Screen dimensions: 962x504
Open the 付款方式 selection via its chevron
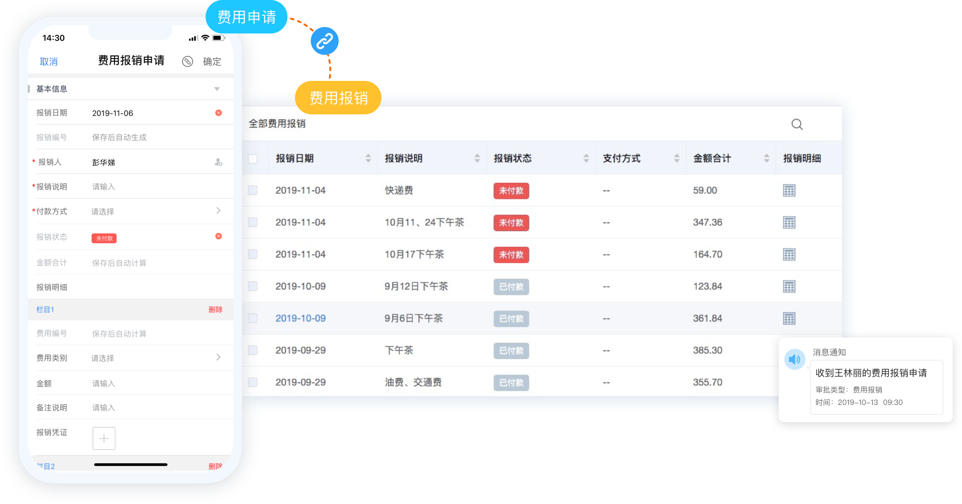[x=218, y=211]
